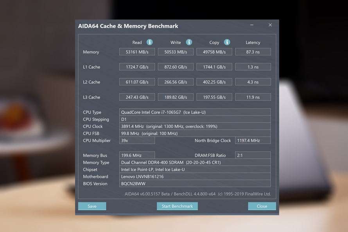Click L1 Cache Read value 1724.7 GB/s

coord(137,67)
